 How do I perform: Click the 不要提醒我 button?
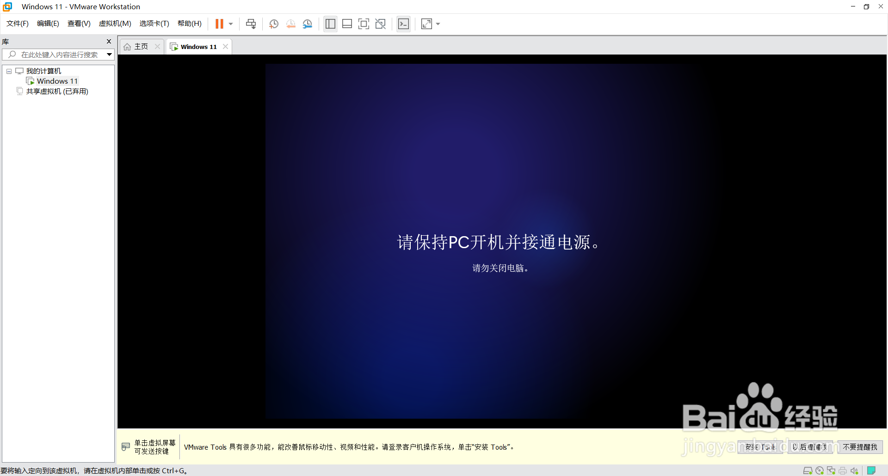(860, 447)
